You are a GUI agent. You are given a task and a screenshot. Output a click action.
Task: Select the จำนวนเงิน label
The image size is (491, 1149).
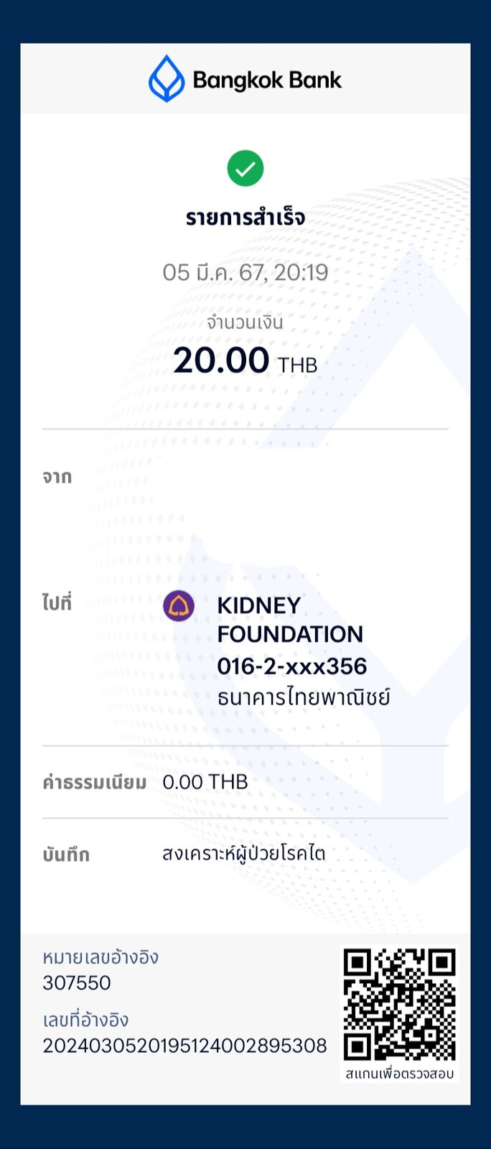tap(245, 322)
